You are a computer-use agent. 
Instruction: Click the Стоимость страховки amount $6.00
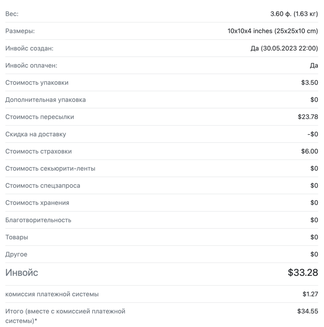(x=309, y=151)
